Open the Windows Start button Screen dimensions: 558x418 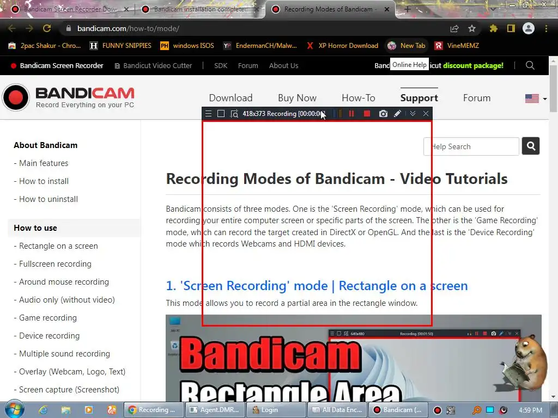tap(15, 409)
